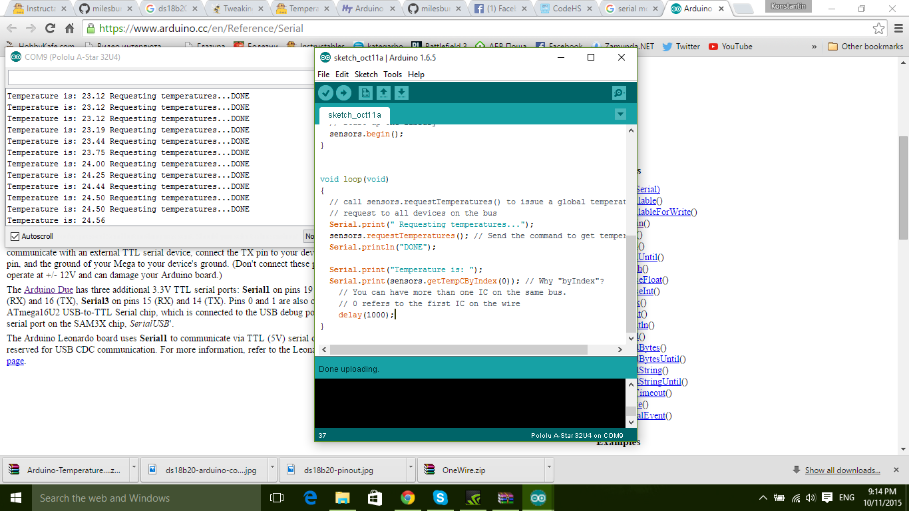This screenshot has height=511, width=909.
Task: Click the Chrome home icon
Action: [x=69, y=29]
